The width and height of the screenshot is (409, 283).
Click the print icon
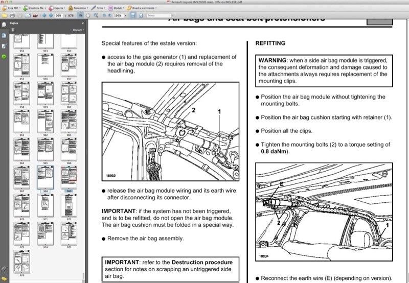pos(12,15)
